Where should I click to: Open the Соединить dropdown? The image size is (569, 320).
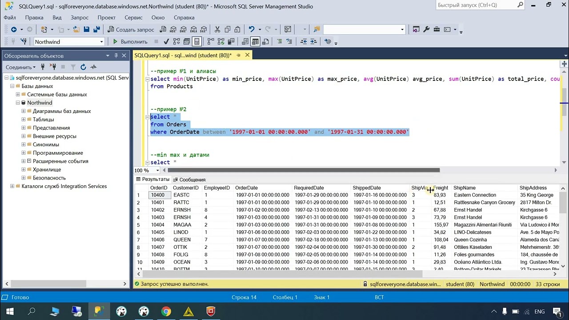pyautogui.click(x=20, y=67)
